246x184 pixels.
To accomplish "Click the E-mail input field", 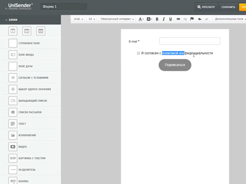I will 190,41.
